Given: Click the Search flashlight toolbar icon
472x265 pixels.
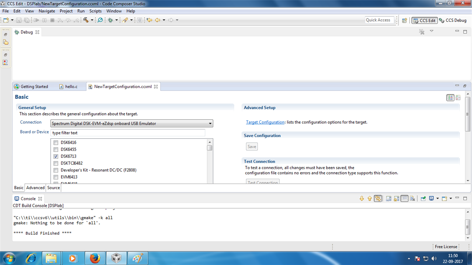Looking at the screenshot, I should pyautogui.click(x=125, y=20).
